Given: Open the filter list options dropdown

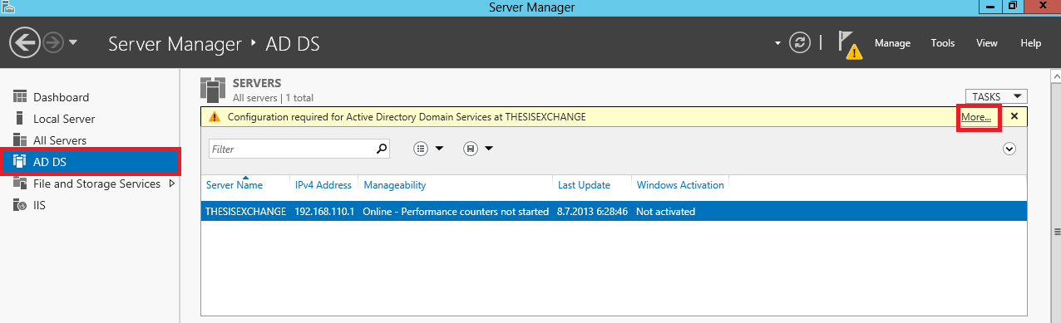Looking at the screenshot, I should click(x=429, y=149).
